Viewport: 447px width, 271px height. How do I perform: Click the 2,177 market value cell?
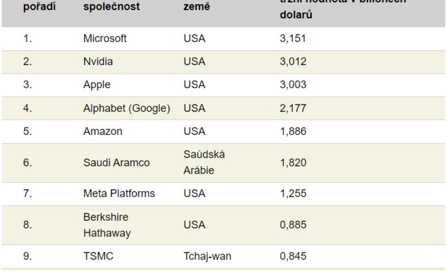(293, 108)
